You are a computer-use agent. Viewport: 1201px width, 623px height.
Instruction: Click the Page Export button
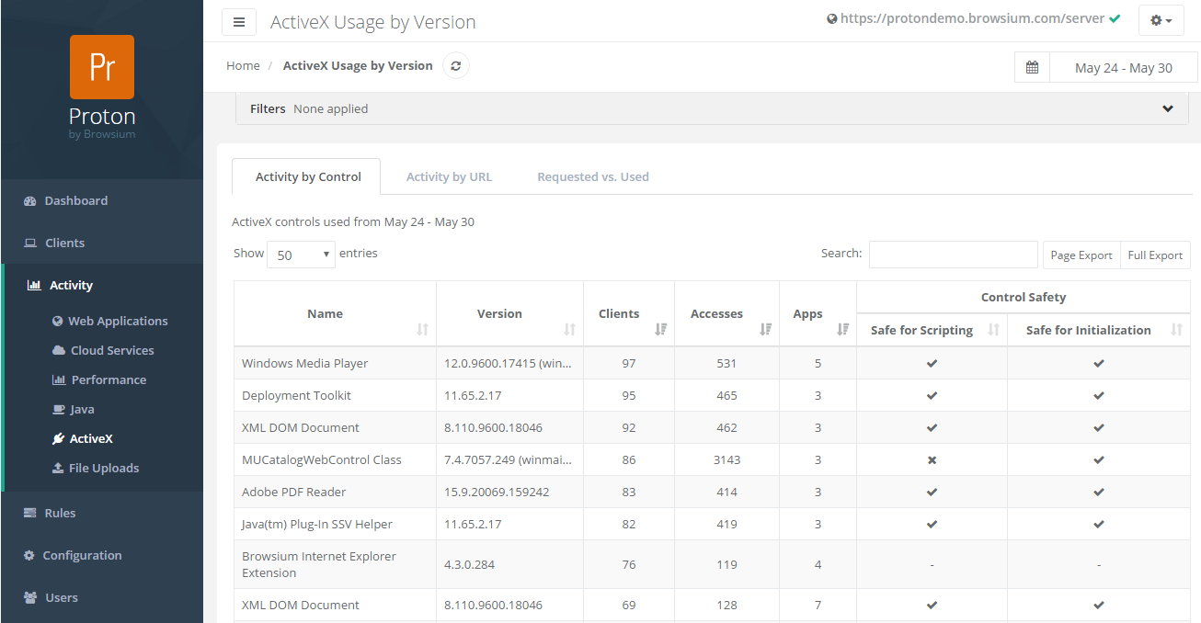(x=1081, y=255)
